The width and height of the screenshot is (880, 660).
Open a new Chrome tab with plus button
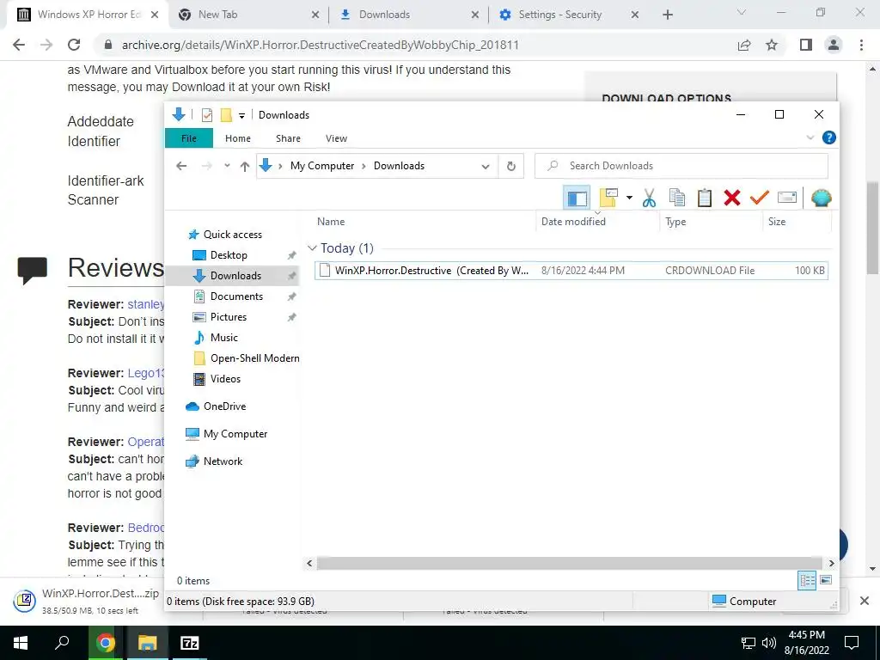(667, 15)
